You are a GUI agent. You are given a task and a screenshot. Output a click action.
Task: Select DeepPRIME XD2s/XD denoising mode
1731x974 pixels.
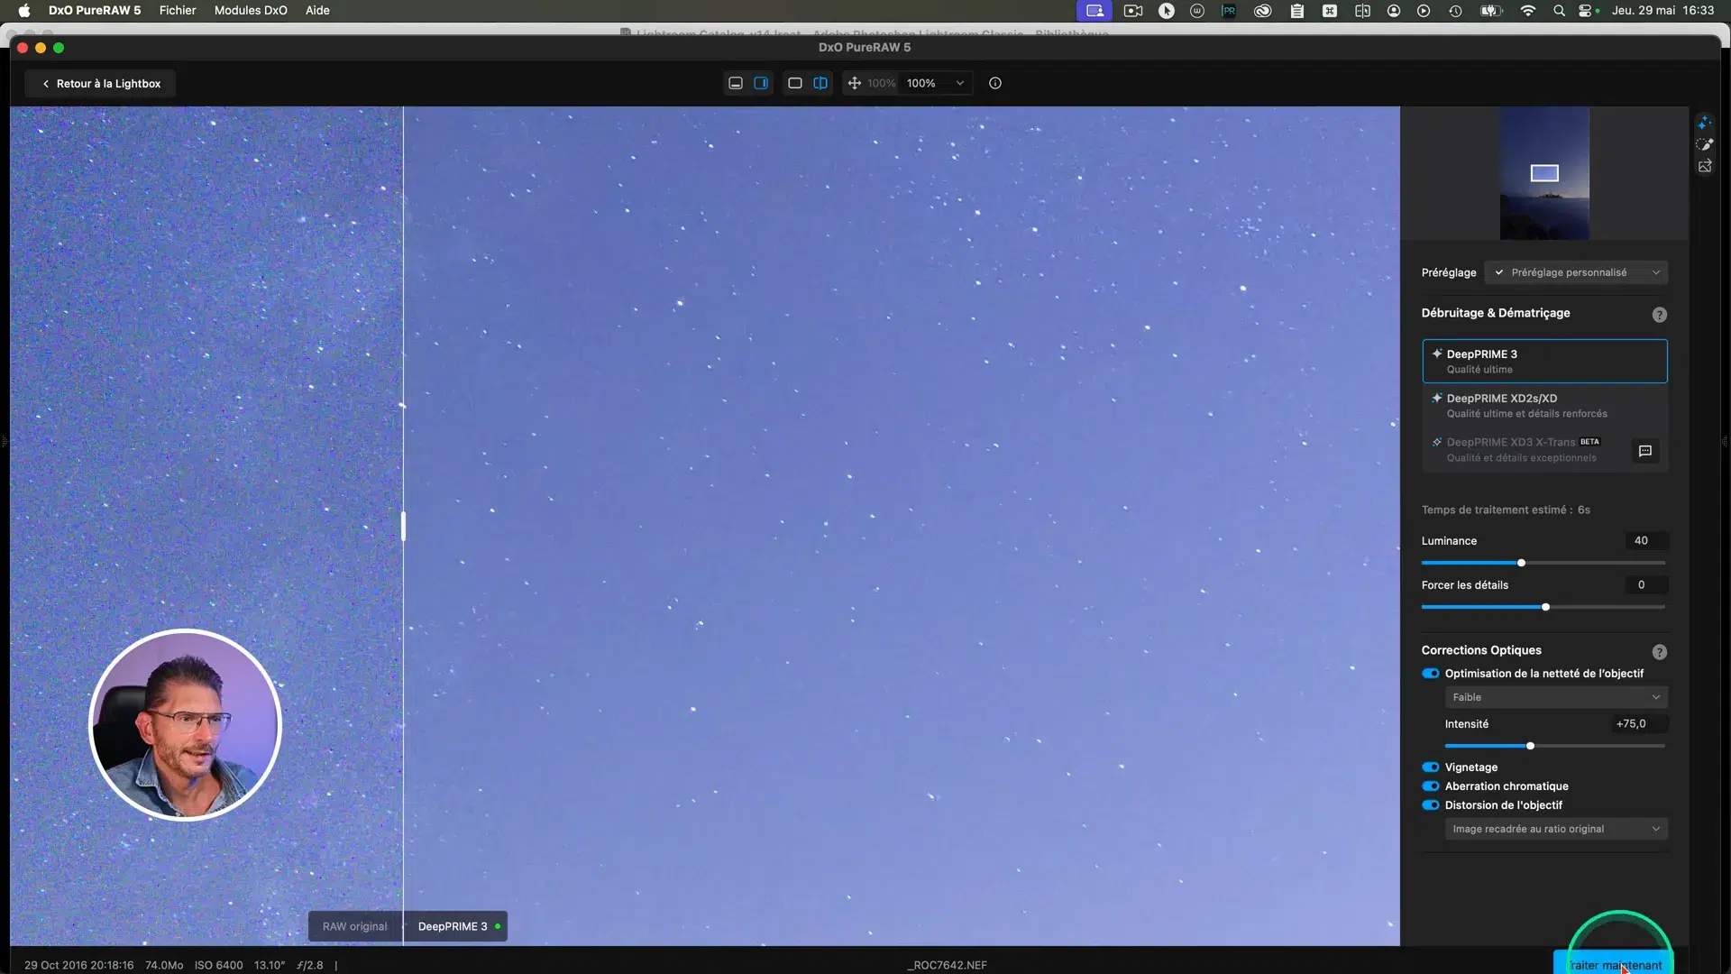click(1544, 406)
